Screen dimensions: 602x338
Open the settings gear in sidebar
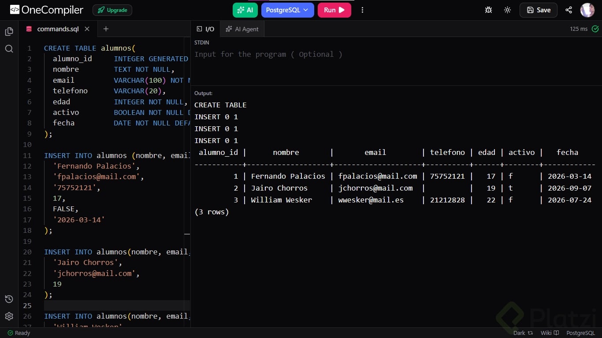(9, 316)
